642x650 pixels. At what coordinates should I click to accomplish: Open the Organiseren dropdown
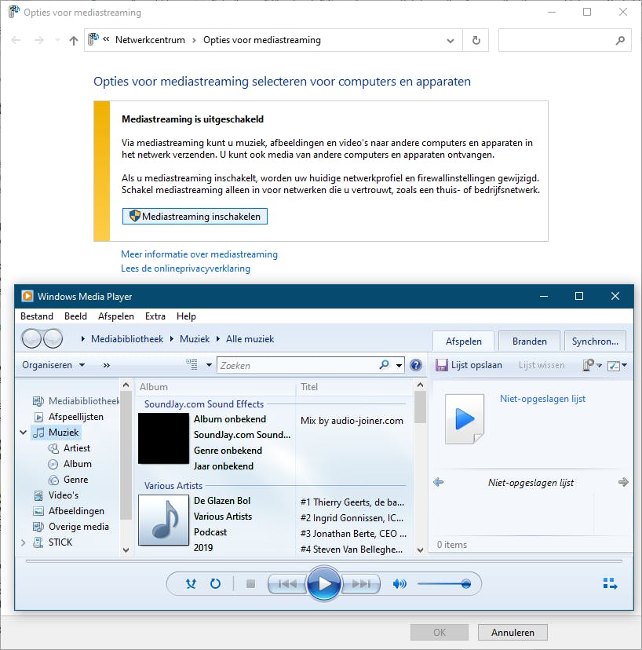[x=53, y=365]
